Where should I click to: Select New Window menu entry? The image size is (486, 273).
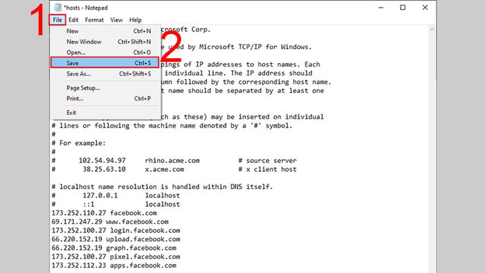(106, 42)
